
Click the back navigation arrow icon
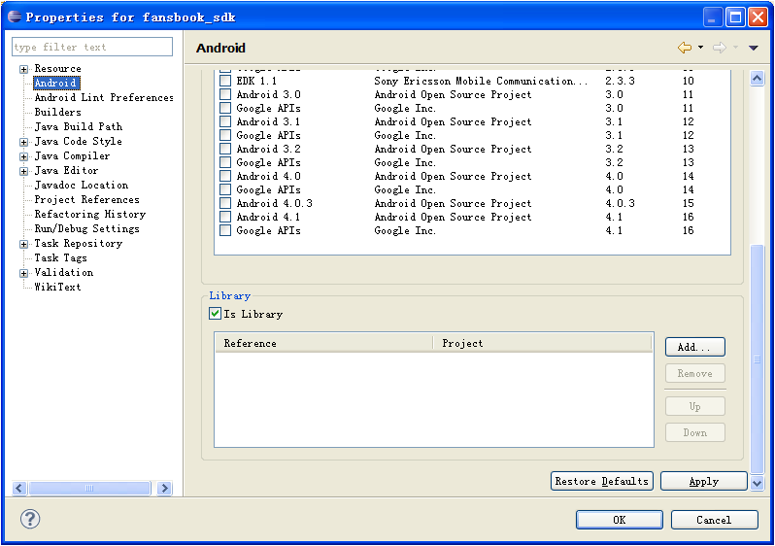click(685, 48)
